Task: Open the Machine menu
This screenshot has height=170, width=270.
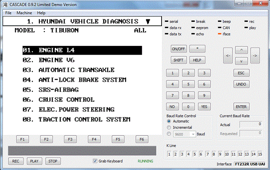Action: [x=24, y=13]
